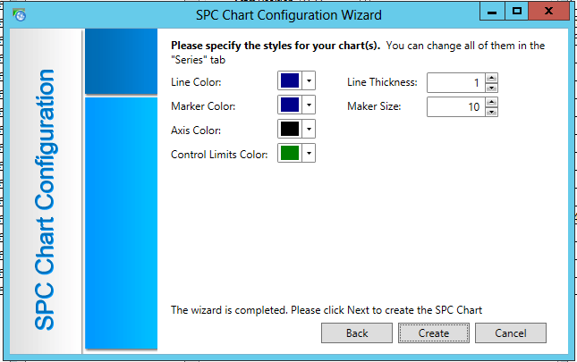Click the Marker Color blue swatch

(x=290, y=105)
